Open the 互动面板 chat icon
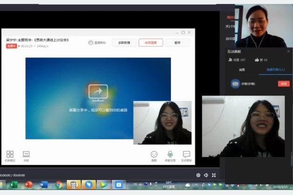The image size is (293, 195). [186, 154]
